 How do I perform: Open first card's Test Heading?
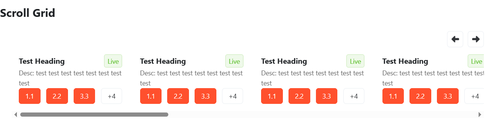(42, 61)
